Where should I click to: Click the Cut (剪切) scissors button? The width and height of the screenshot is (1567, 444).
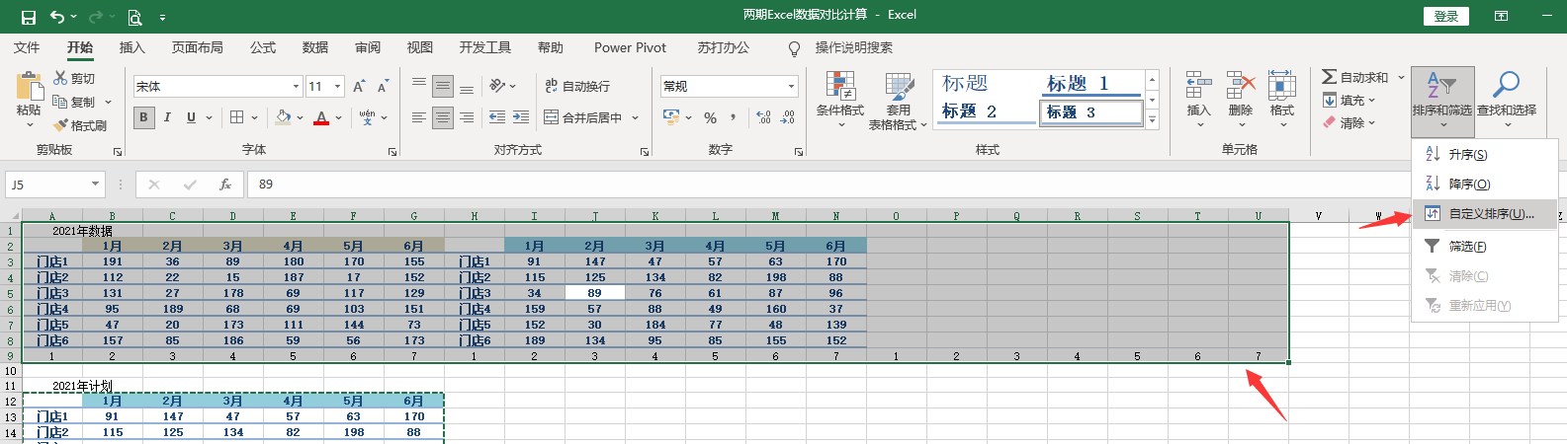point(74,78)
